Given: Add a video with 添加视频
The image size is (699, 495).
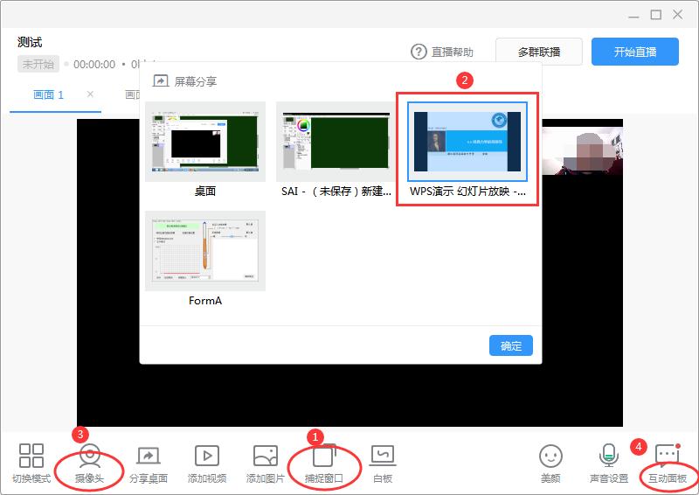Looking at the screenshot, I should (207, 464).
